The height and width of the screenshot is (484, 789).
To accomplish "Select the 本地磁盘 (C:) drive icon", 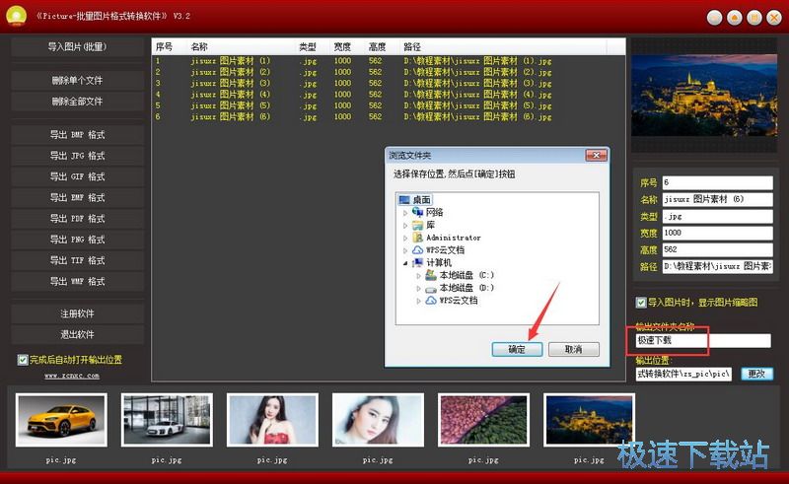I will (430, 275).
